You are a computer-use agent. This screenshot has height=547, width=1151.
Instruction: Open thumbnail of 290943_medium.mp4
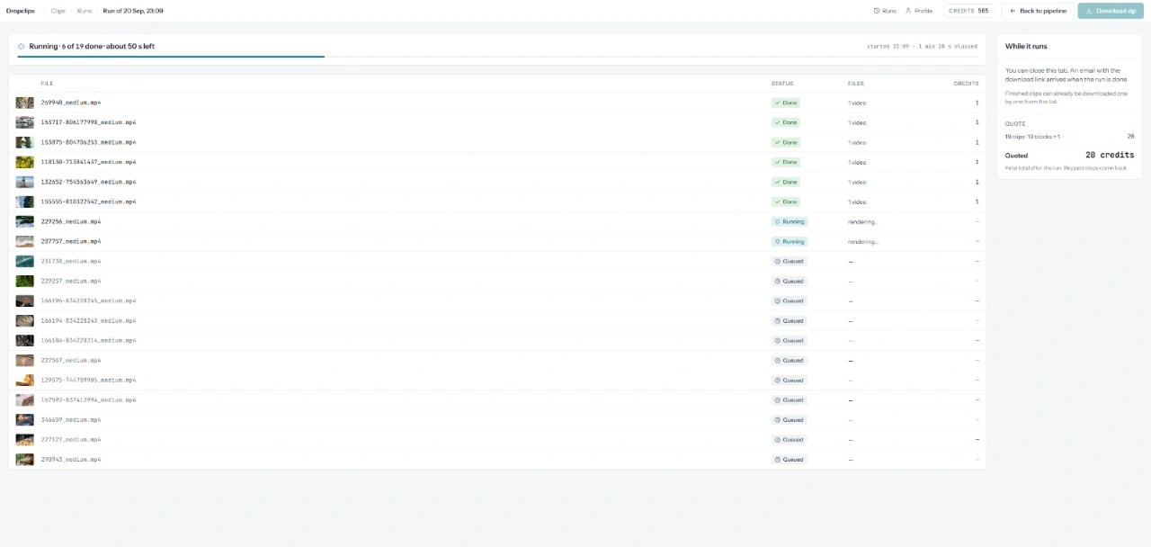pyautogui.click(x=25, y=459)
